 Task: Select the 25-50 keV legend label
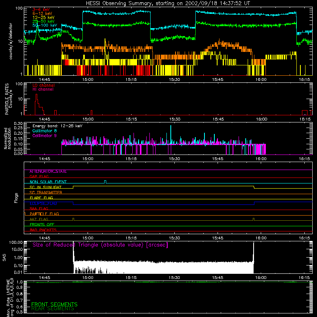click(44, 21)
